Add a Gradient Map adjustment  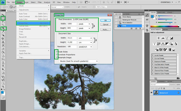(169, 50)
